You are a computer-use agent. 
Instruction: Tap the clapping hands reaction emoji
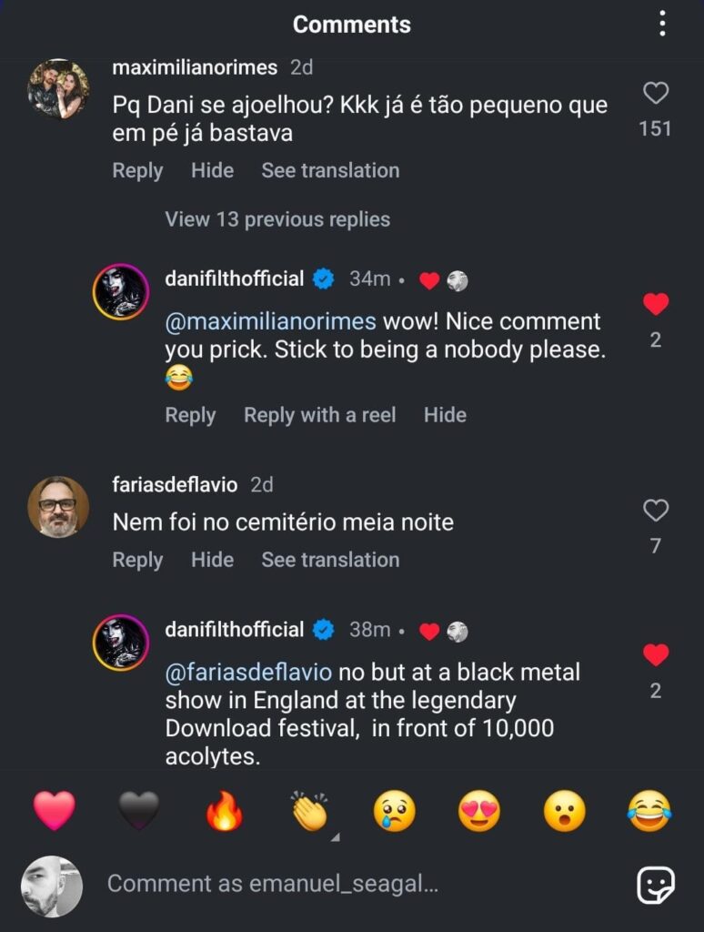coord(309,810)
